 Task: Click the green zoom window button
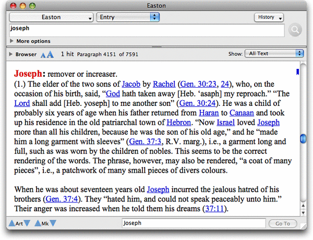pyautogui.click(x=32, y=6)
